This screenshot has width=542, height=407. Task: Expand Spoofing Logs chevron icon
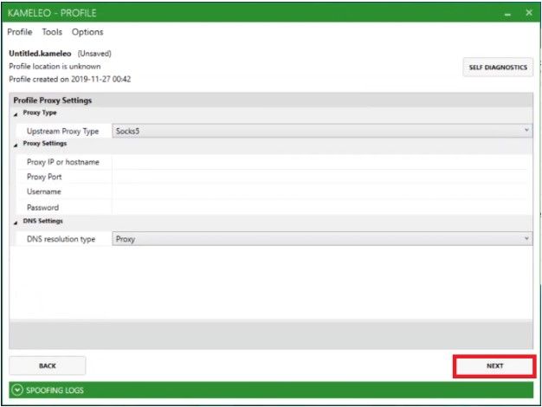tap(17, 390)
